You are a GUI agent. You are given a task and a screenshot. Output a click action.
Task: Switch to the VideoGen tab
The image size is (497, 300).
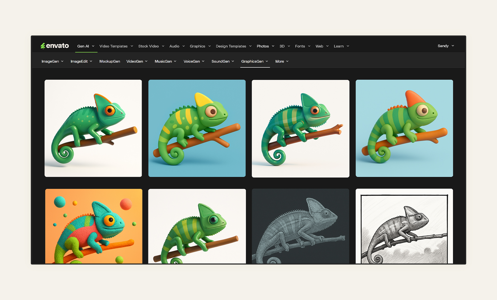[135, 61]
